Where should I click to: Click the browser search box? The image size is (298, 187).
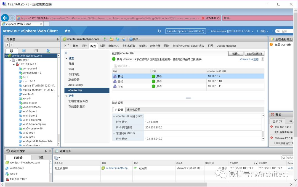pos(257,18)
